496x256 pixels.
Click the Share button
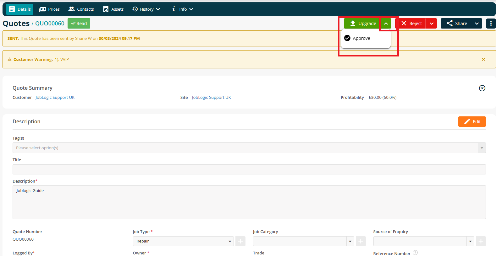tap(456, 24)
